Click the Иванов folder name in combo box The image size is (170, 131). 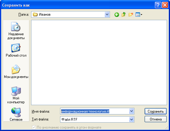[x=45, y=14]
